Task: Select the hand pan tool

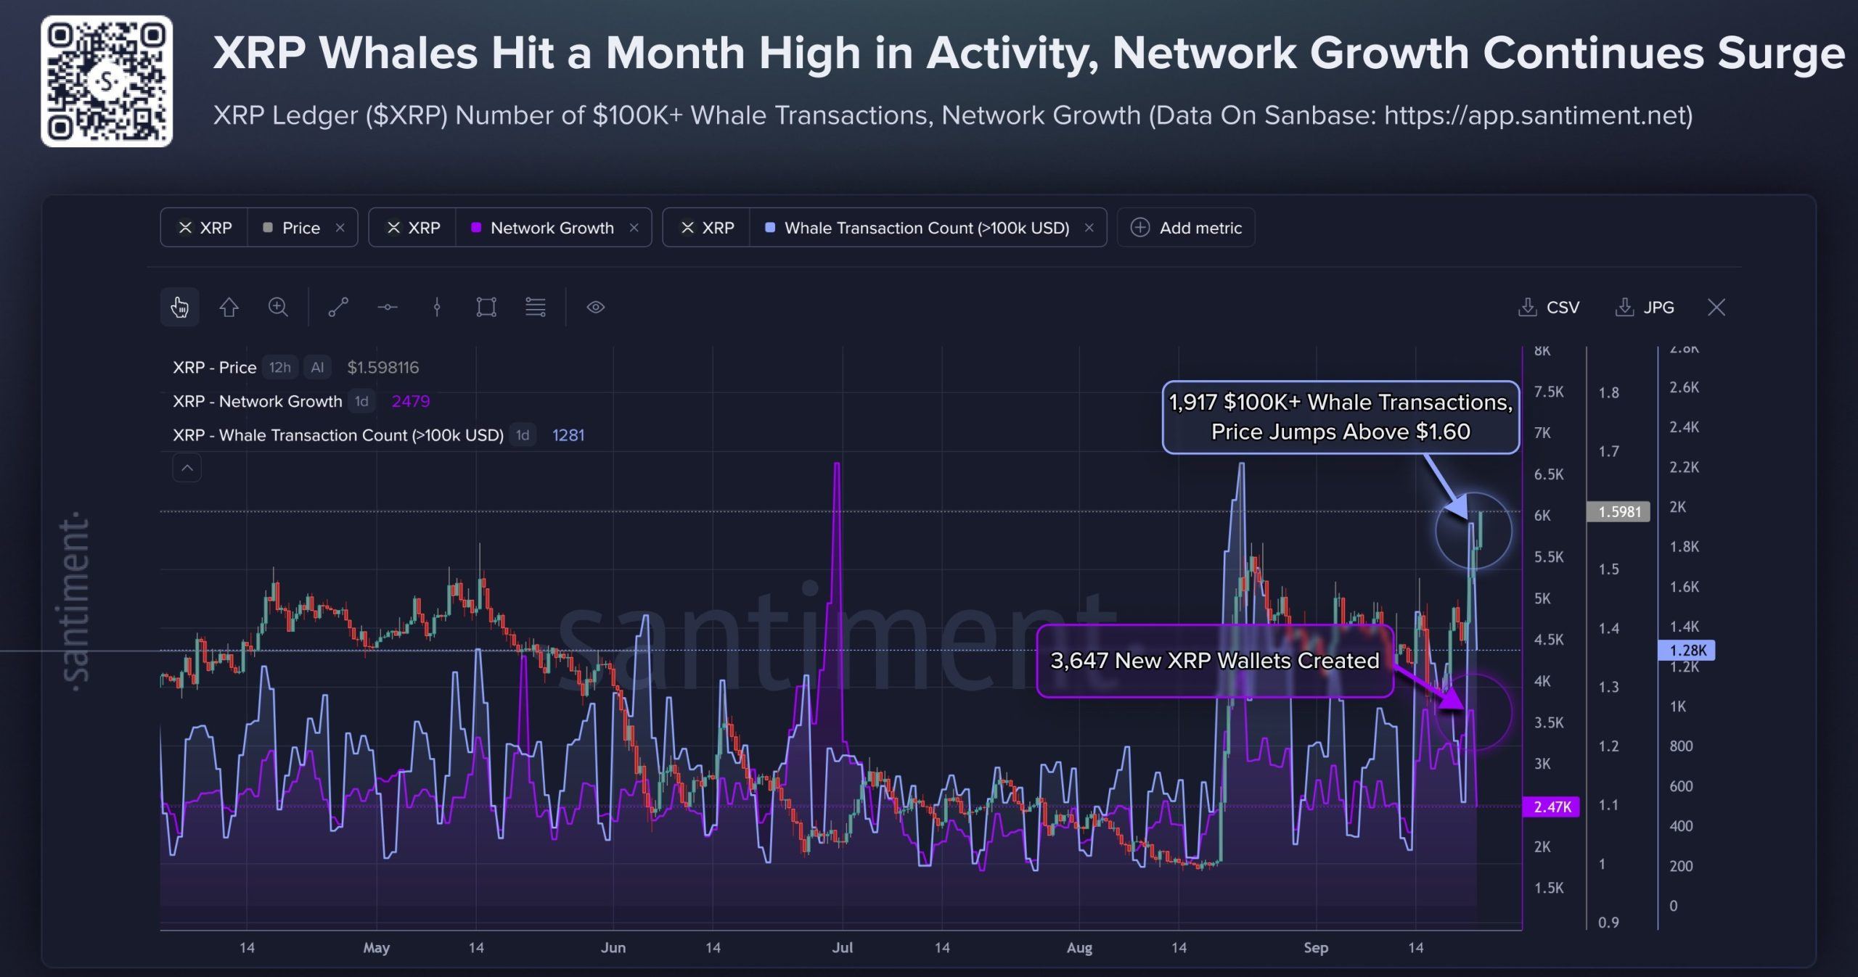Action: tap(179, 308)
